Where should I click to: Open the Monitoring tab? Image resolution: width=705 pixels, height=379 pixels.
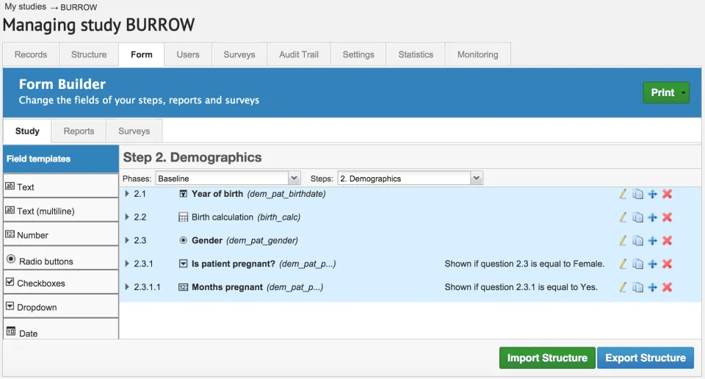[x=477, y=54]
